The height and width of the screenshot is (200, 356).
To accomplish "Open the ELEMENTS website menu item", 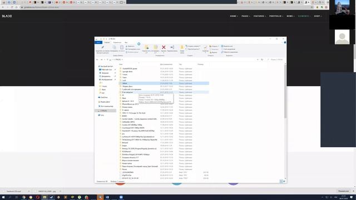I will 304,16.
